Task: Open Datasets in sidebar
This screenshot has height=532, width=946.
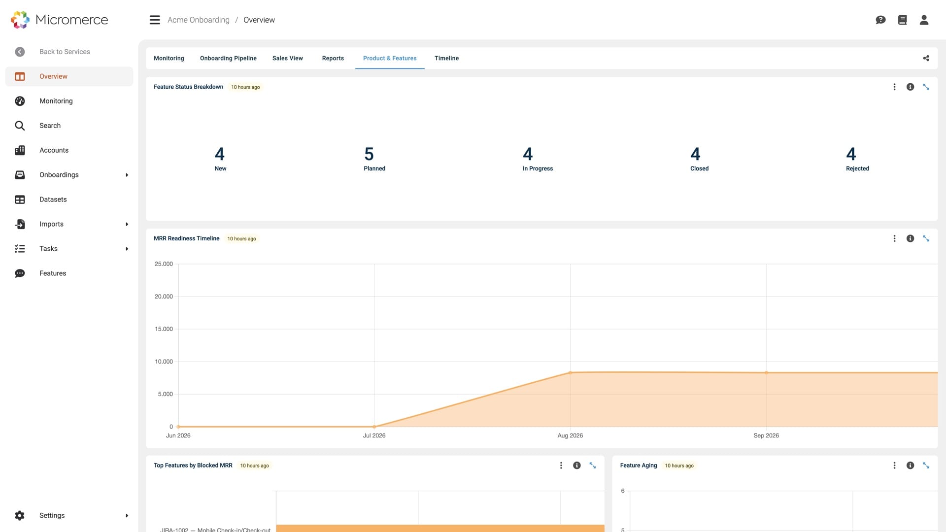Action: click(x=69, y=199)
